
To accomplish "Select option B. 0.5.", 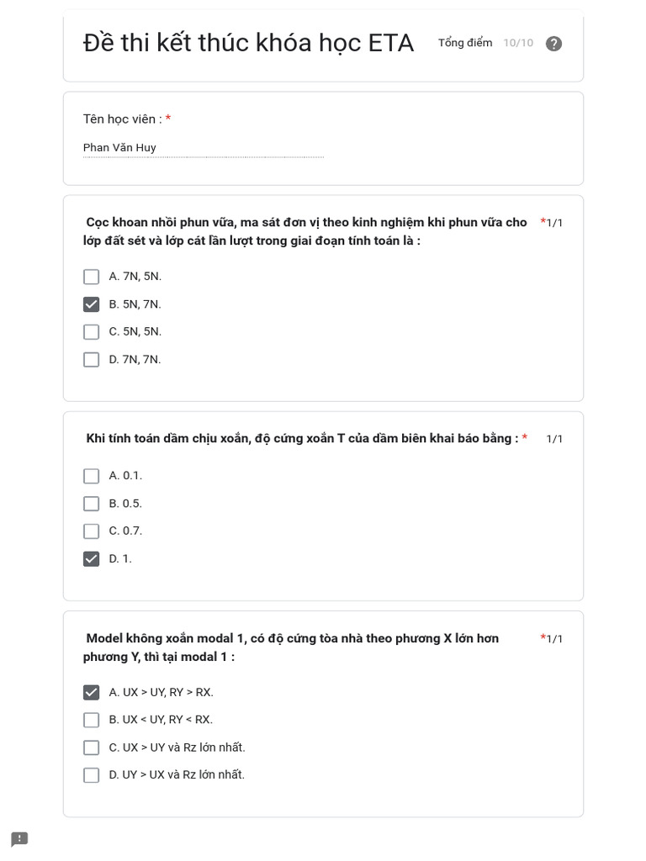I will 92,504.
